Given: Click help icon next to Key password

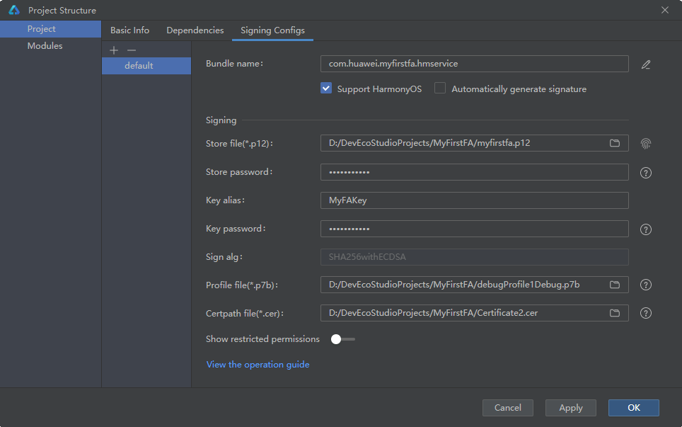Looking at the screenshot, I should [x=646, y=229].
